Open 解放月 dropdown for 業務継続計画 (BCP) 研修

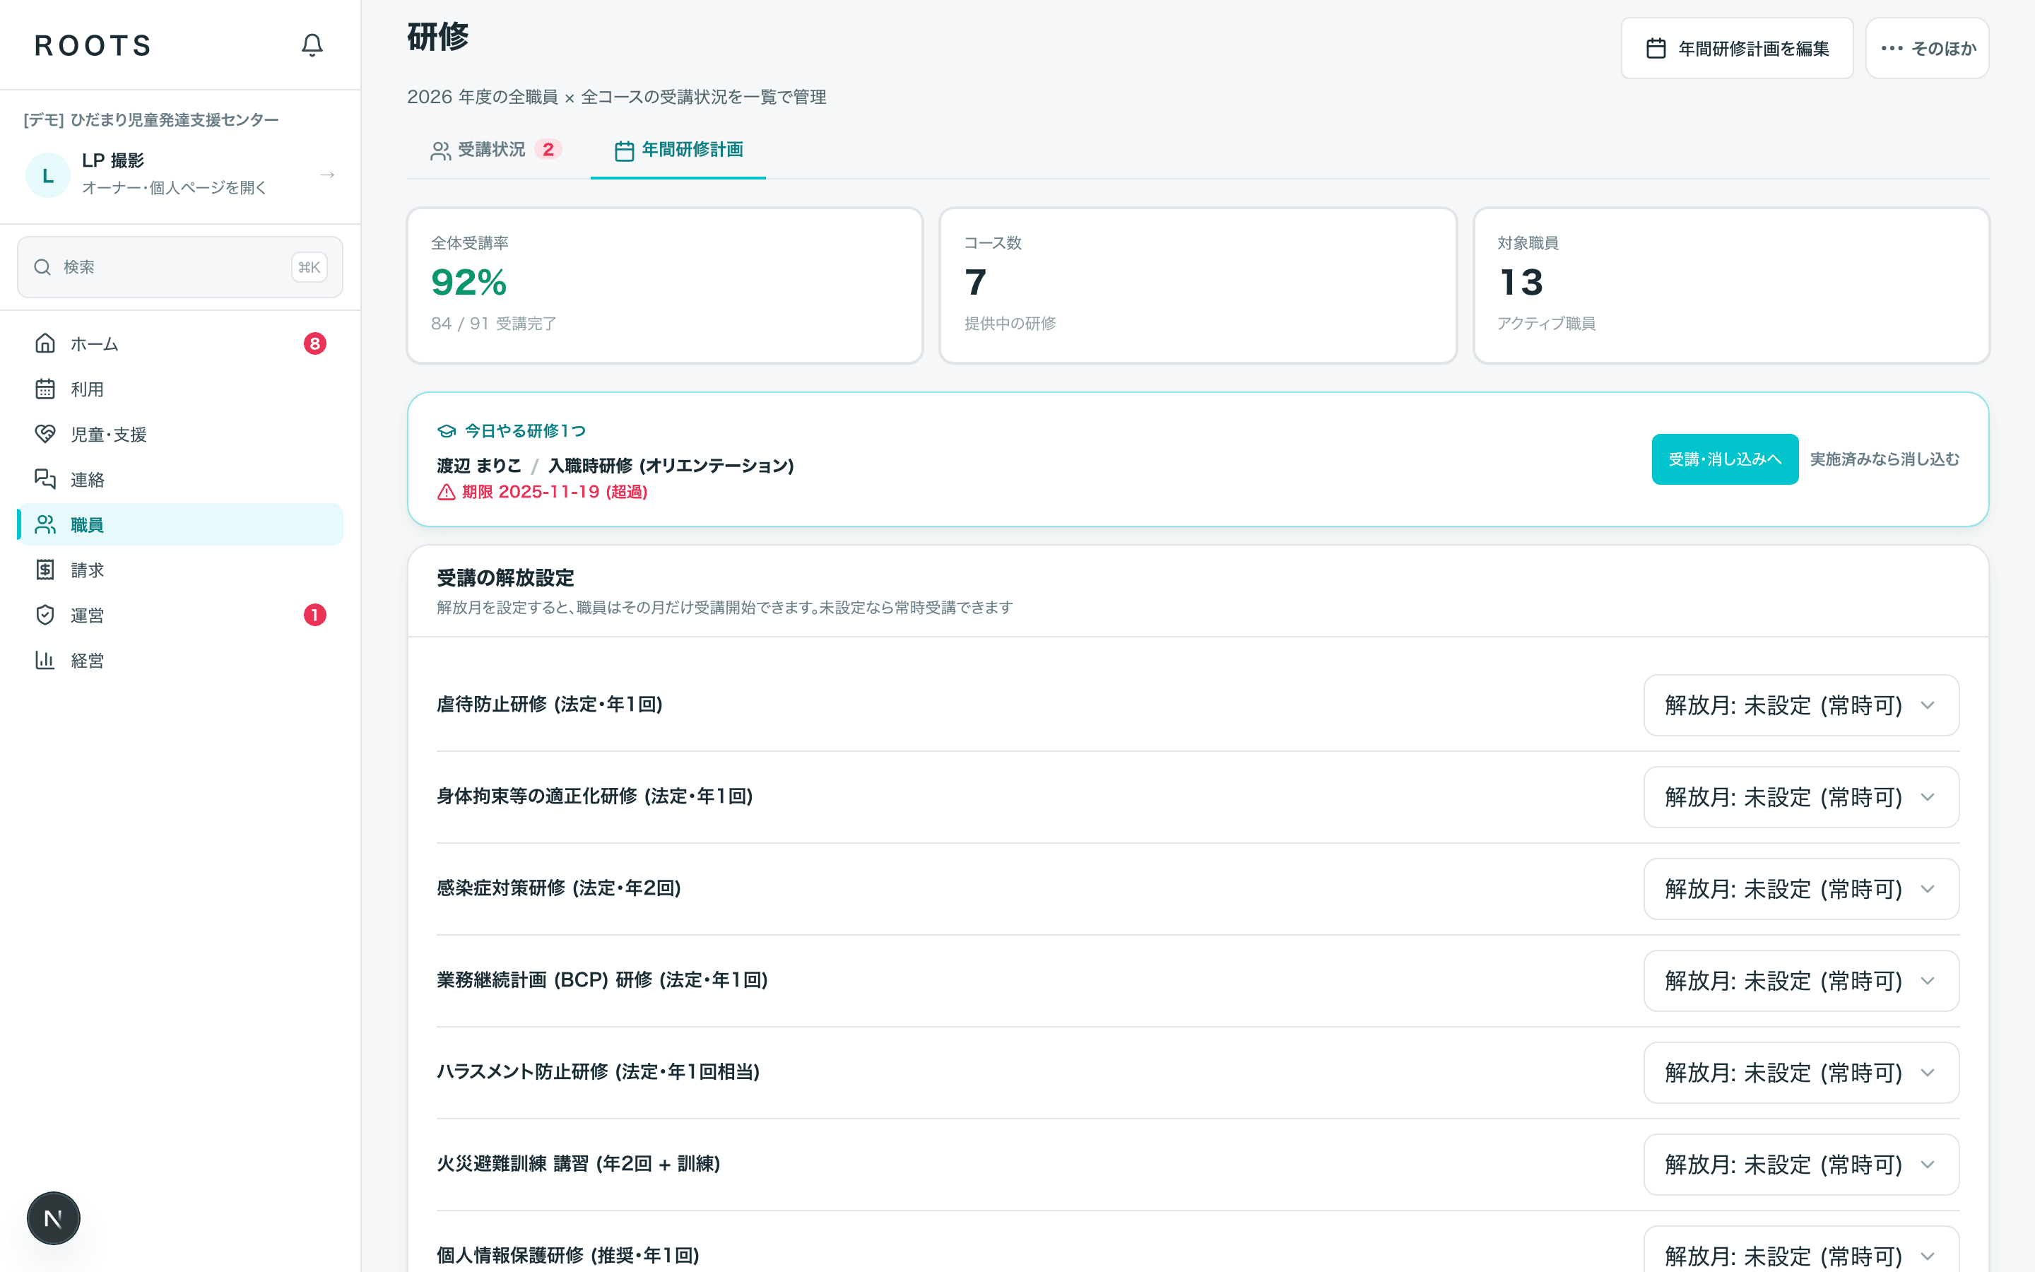[1801, 980]
